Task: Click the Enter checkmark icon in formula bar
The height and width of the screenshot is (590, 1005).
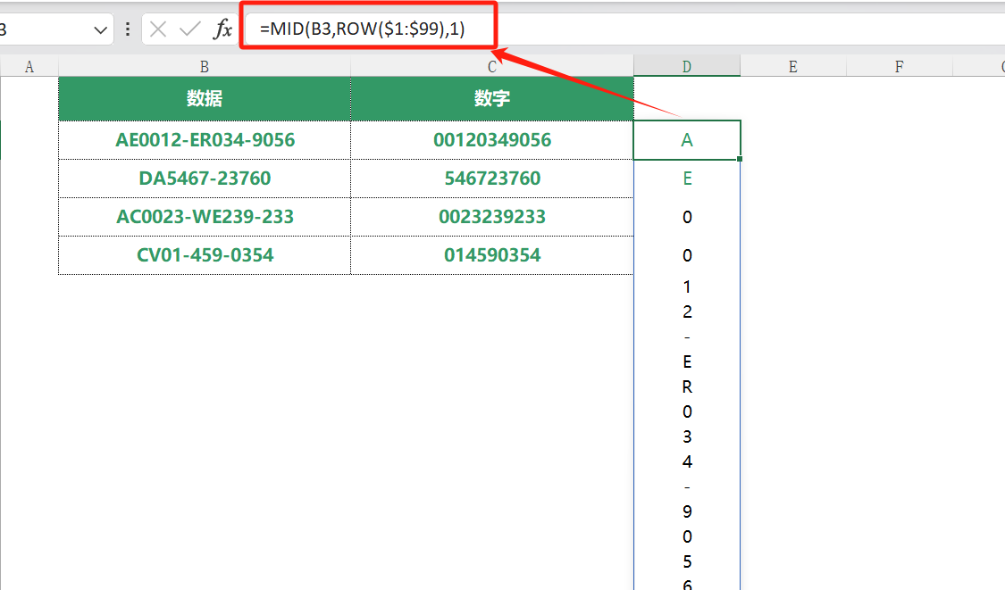Action: click(x=189, y=29)
